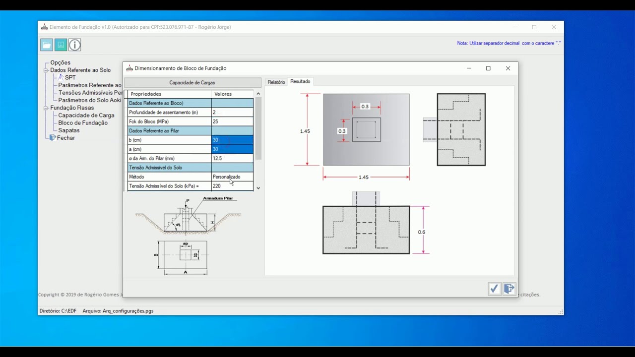Confirm with the checkmark icon button
Screen dimensions: 635x357
pyautogui.click(x=494, y=289)
